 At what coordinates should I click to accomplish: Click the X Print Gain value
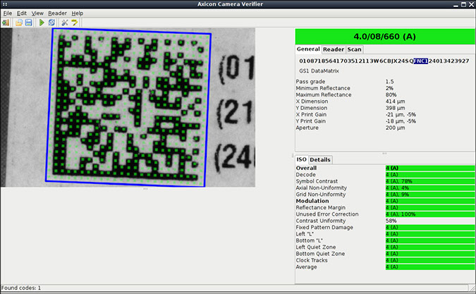click(x=401, y=115)
